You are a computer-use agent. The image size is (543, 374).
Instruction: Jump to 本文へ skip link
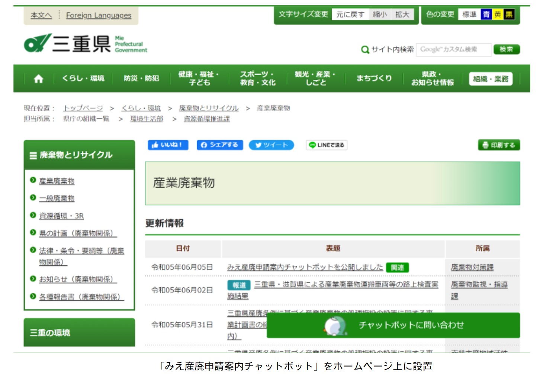point(41,15)
